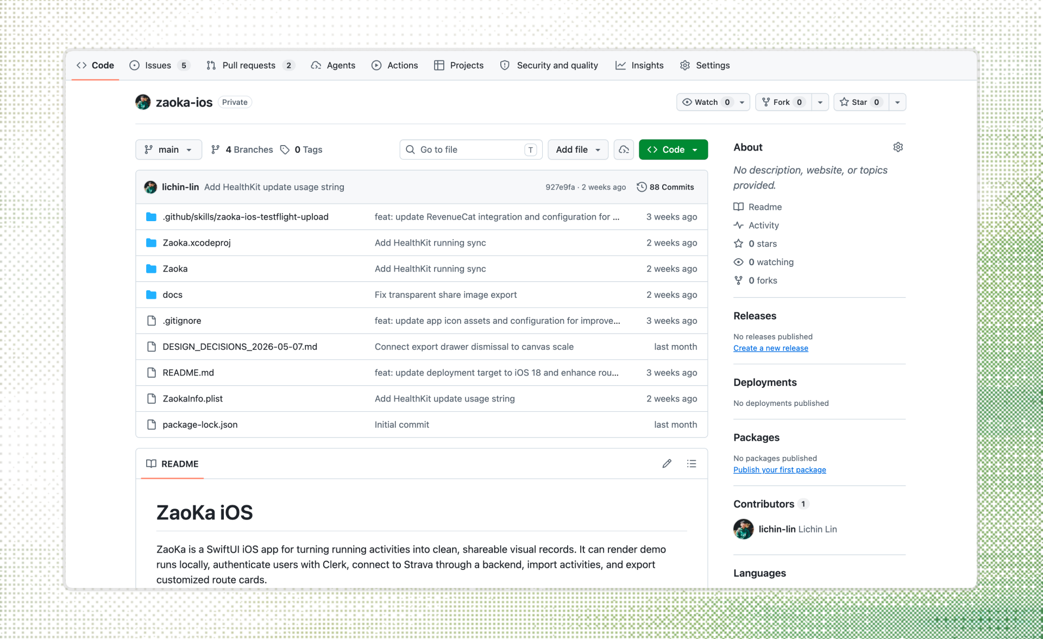
Task: Click lichin-lin username in commit header
Action: click(180, 187)
